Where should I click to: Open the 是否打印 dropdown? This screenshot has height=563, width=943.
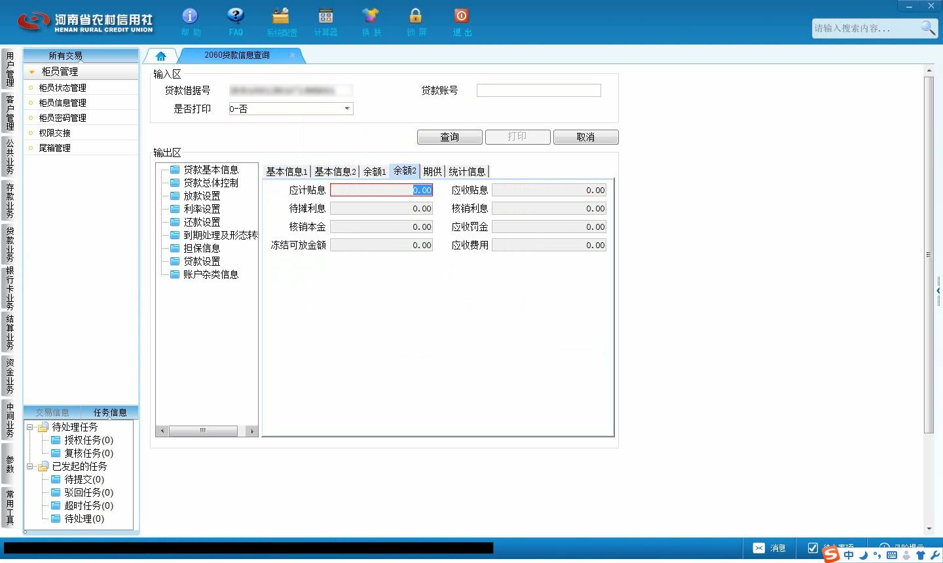point(347,109)
